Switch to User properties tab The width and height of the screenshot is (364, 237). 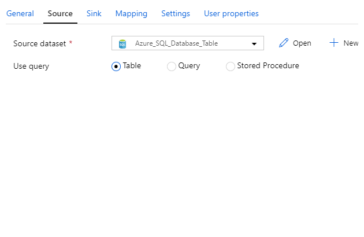pyautogui.click(x=231, y=13)
